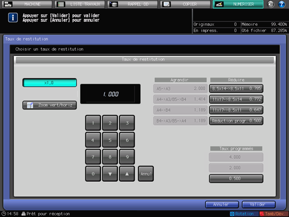Click the blue information icon

point(13,18)
